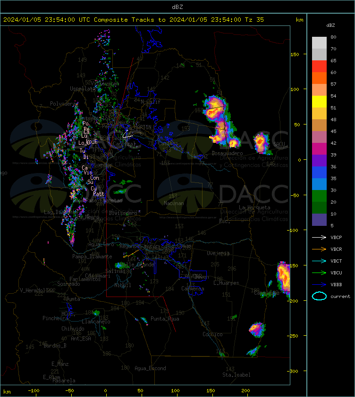Screen dimensions: 355x397
Task: Click the 'dBZ' title at top
Action: tap(177, 7)
